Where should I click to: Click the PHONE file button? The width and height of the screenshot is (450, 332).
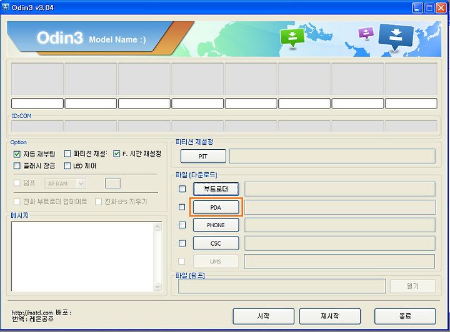click(216, 225)
